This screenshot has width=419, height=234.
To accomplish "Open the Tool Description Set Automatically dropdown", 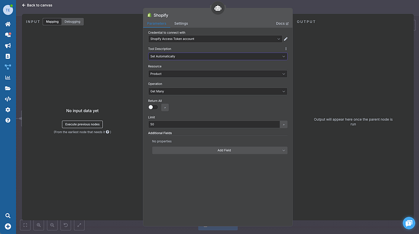I will [x=217, y=56].
